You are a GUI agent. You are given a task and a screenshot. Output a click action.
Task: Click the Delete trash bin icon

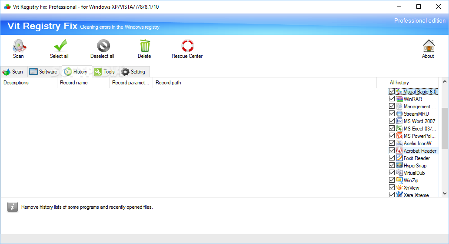145,46
